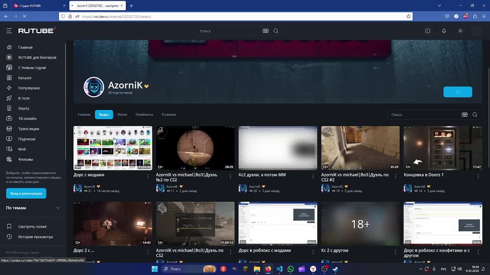Image resolution: width=490 pixels, height=275 pixels.
Task: Open File Explorer from the taskbar
Action: (x=257, y=269)
